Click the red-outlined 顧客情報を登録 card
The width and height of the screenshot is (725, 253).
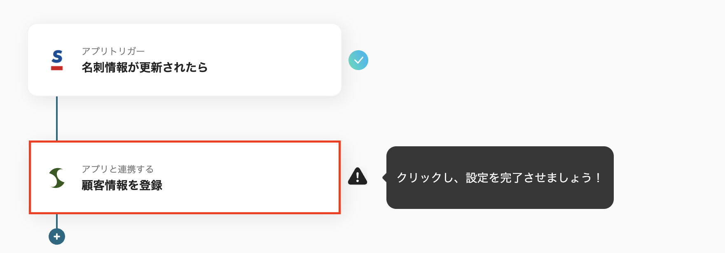pyautogui.click(x=184, y=177)
